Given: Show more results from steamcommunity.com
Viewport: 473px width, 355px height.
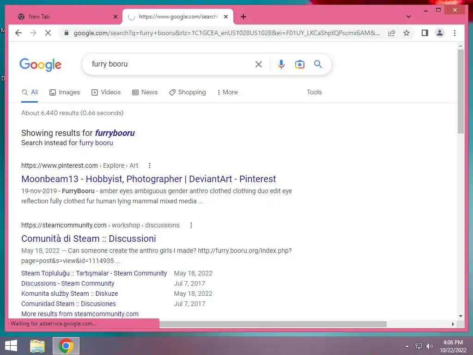Looking at the screenshot, I should pos(79,314).
